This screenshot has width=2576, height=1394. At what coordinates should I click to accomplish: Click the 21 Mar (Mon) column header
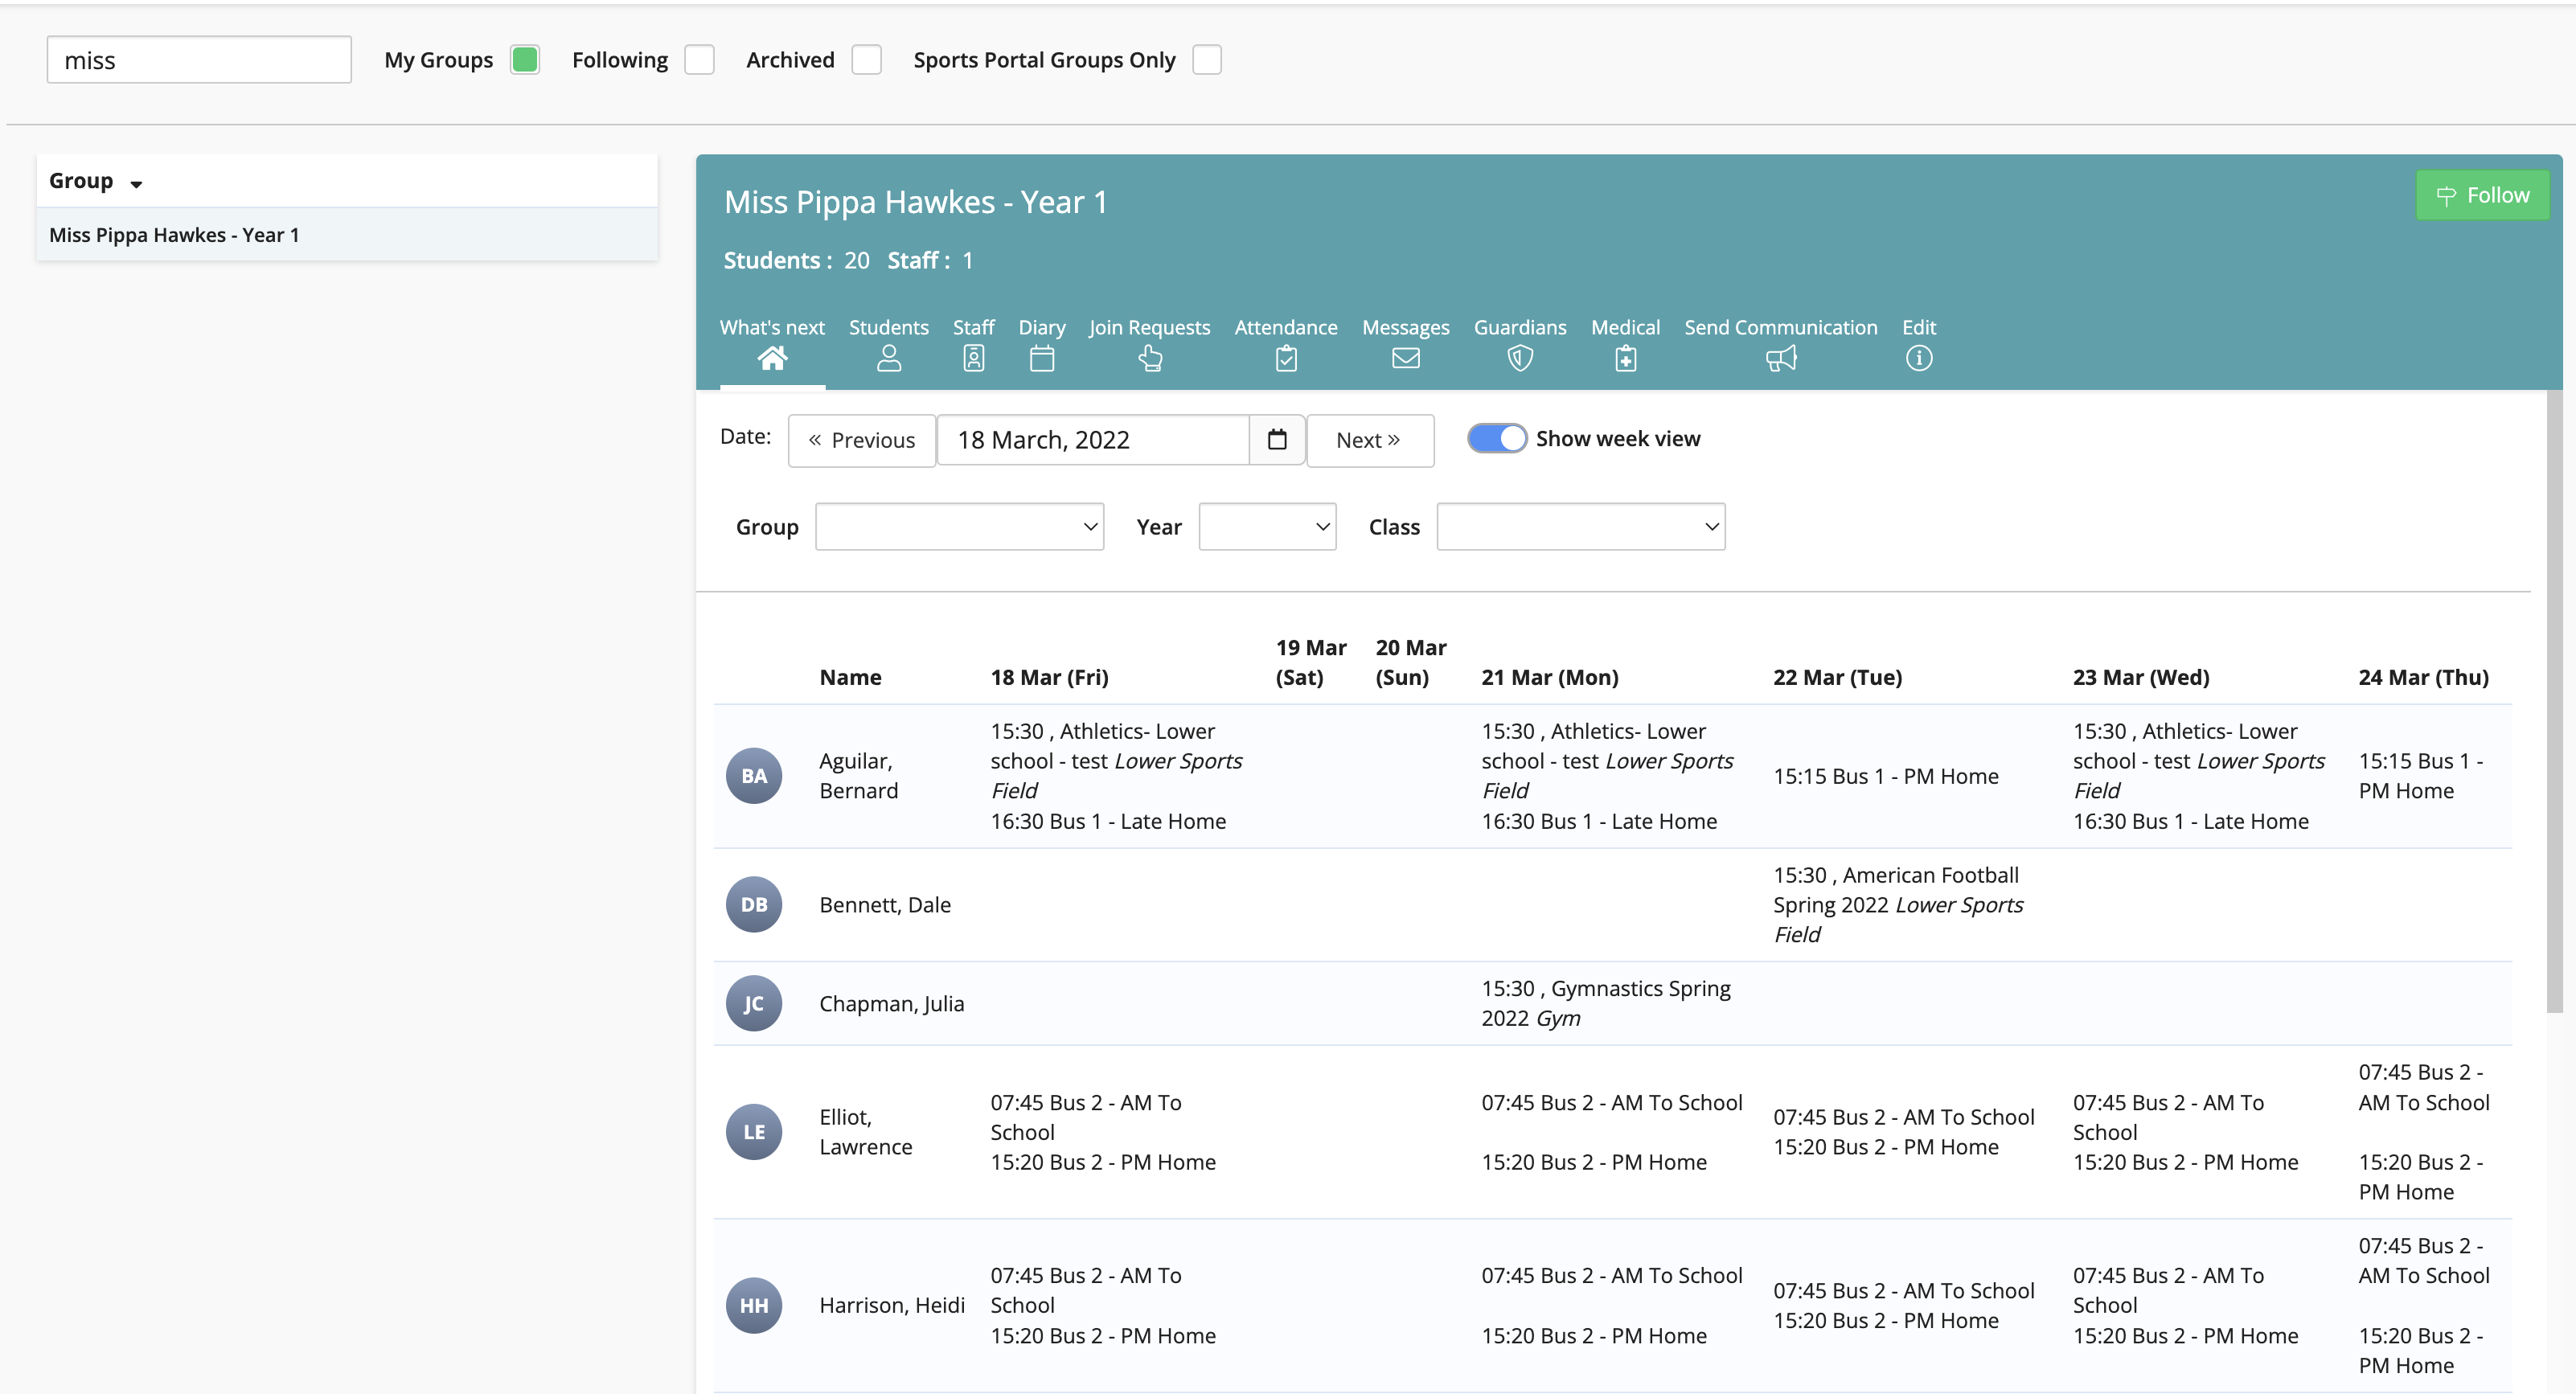[1549, 677]
